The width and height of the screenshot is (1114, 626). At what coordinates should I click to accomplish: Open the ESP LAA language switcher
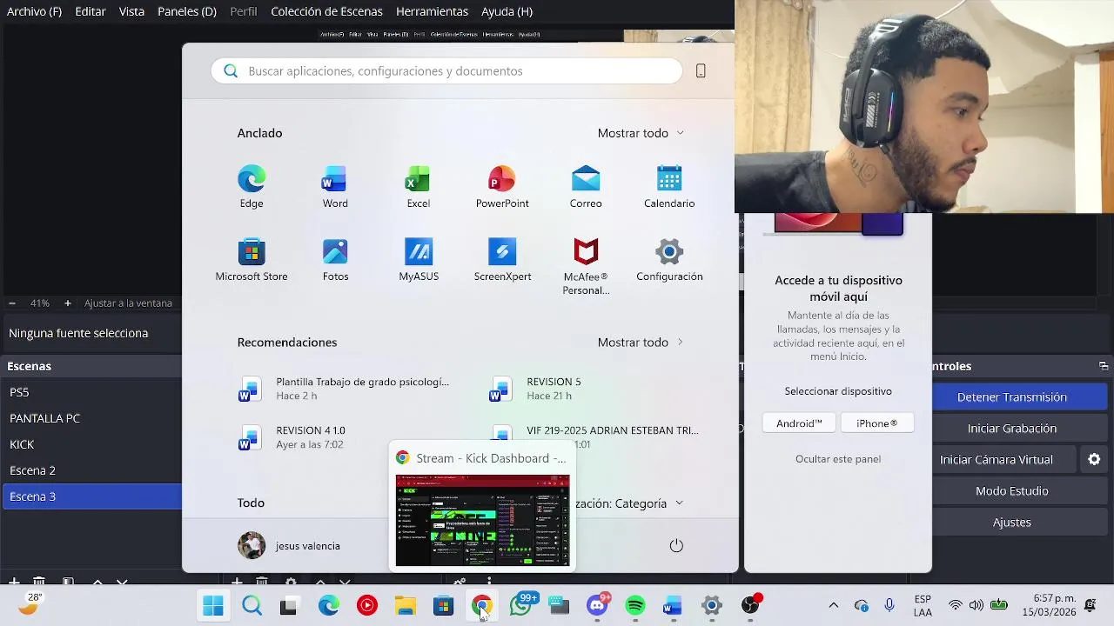tap(923, 606)
